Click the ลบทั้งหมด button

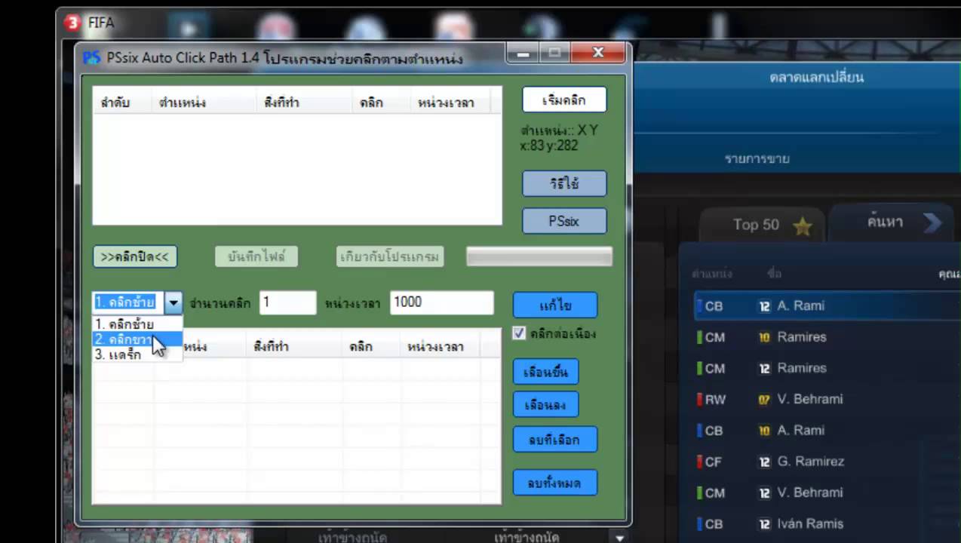click(x=555, y=483)
